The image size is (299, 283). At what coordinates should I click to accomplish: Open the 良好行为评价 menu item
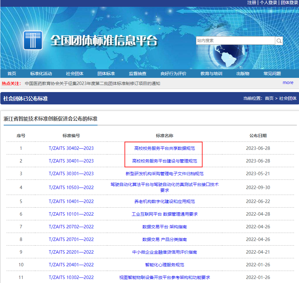pyautogui.click(x=173, y=74)
